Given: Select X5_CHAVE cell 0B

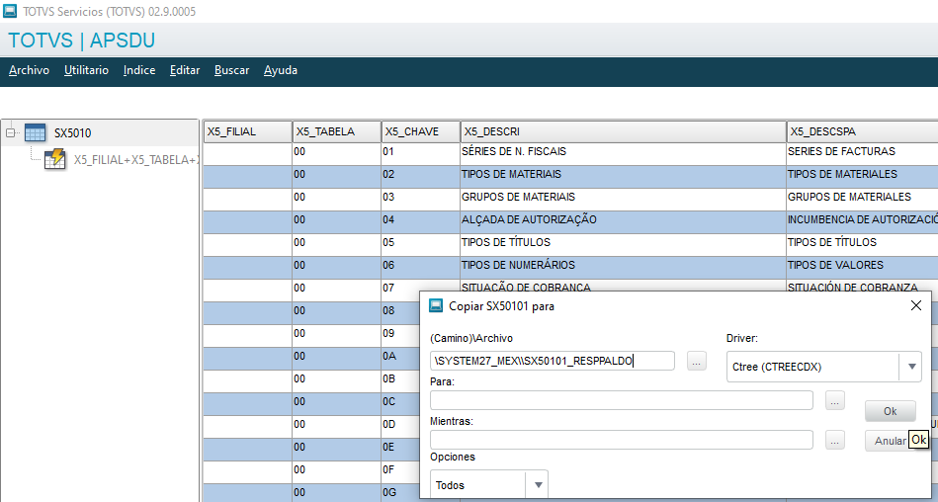Looking at the screenshot, I should [401, 381].
